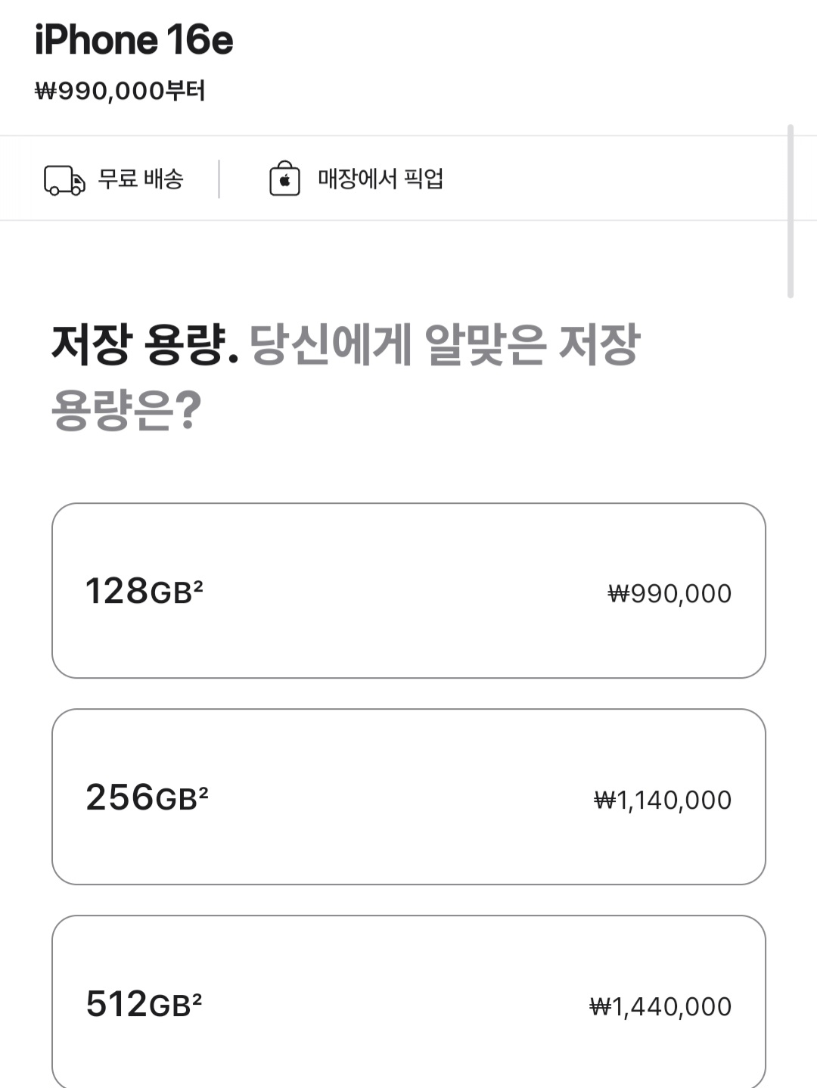This screenshot has width=817, height=1088.
Task: Choose the 256GB storage option
Action: point(408,797)
